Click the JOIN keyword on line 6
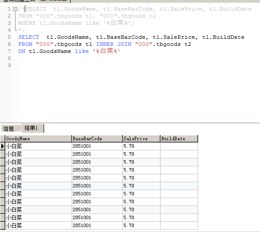 pos(124,44)
